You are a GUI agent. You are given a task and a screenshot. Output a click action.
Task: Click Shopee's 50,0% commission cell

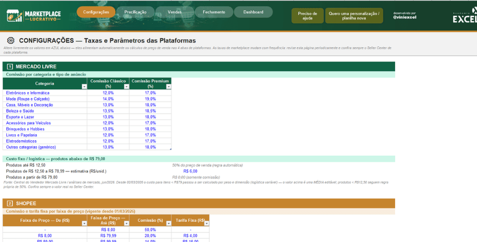(x=150, y=230)
